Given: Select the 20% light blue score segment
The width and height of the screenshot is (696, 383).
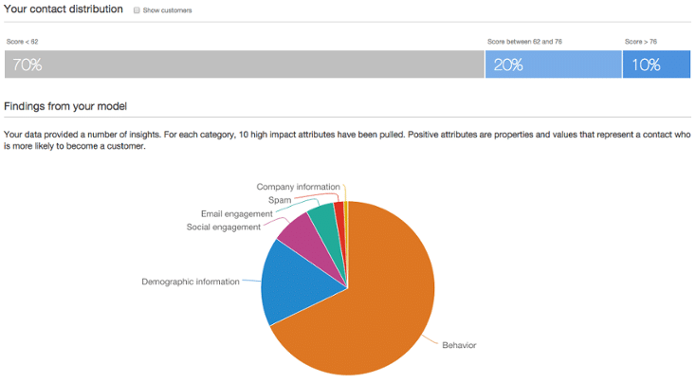Looking at the screenshot, I should click(x=554, y=64).
